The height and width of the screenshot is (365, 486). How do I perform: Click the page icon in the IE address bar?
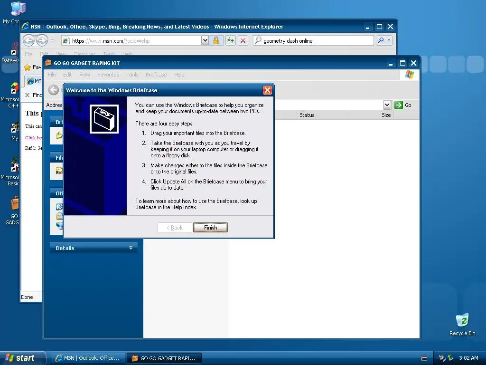pos(65,41)
